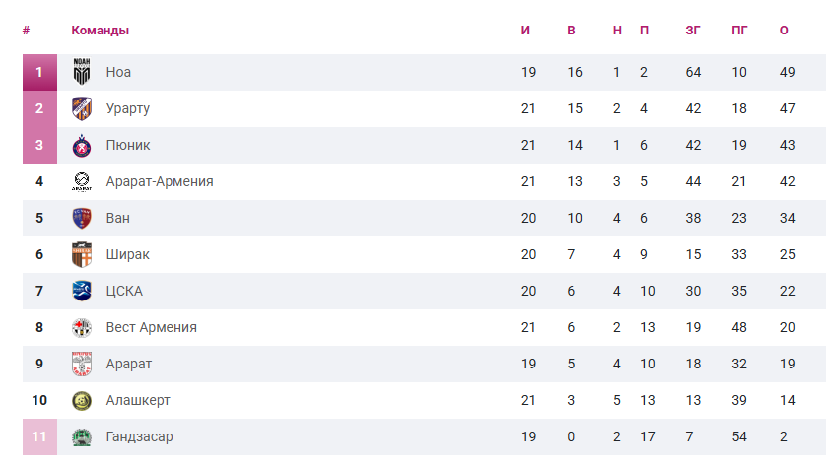
Task: Click the Команды column header
Action: pyautogui.click(x=100, y=30)
